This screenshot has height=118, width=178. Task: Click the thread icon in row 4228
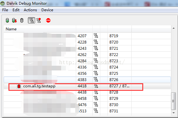(96, 42)
